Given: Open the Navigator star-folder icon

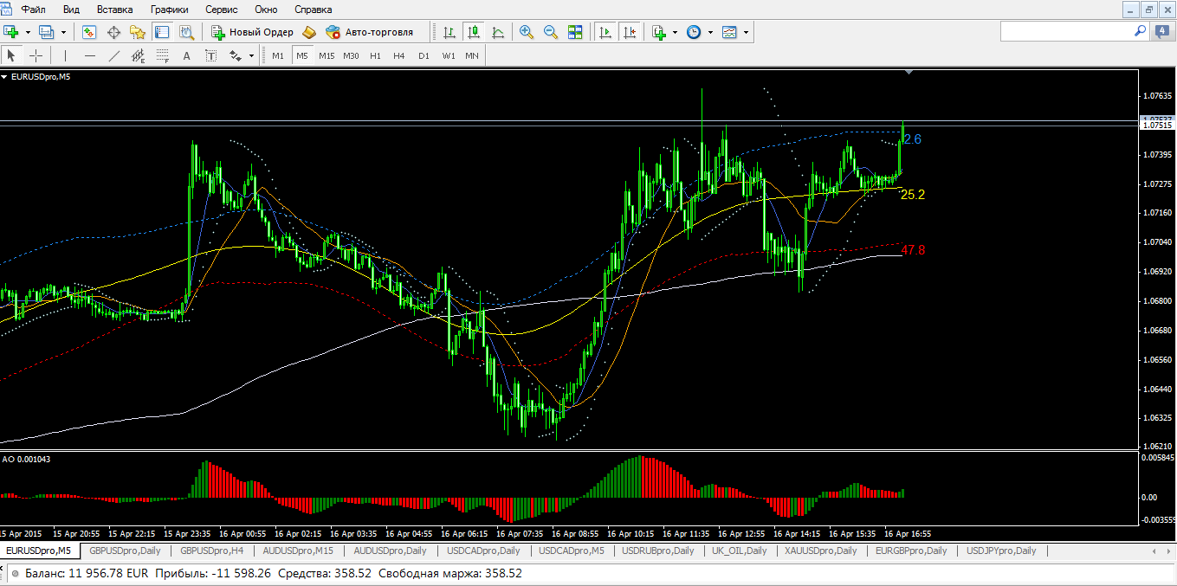Looking at the screenshot, I should click(138, 32).
